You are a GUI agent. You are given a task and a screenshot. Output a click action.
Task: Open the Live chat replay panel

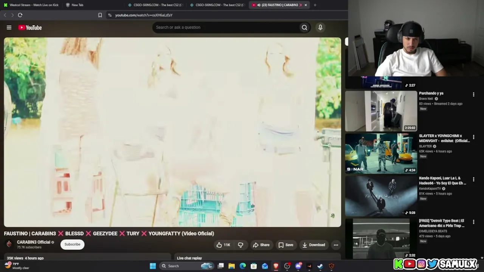pyautogui.click(x=189, y=258)
